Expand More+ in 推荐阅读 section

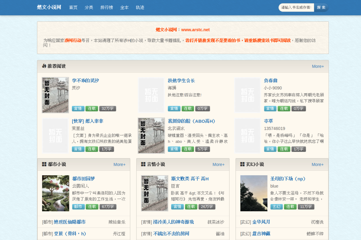(x=318, y=66)
